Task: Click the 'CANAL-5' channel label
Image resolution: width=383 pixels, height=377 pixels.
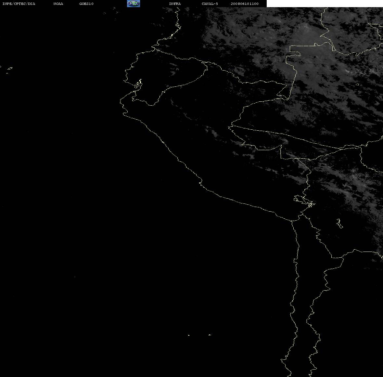Action: tap(210, 4)
